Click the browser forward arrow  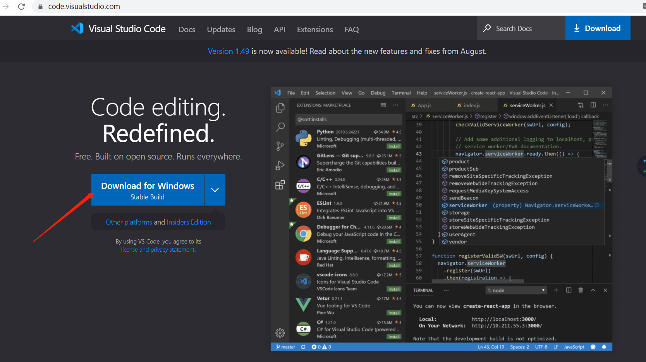pyautogui.click(x=5, y=7)
